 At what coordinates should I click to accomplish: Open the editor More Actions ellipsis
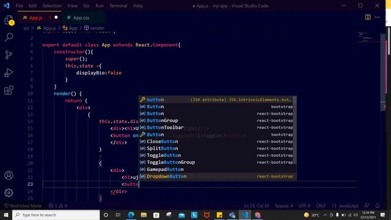pos(378,17)
